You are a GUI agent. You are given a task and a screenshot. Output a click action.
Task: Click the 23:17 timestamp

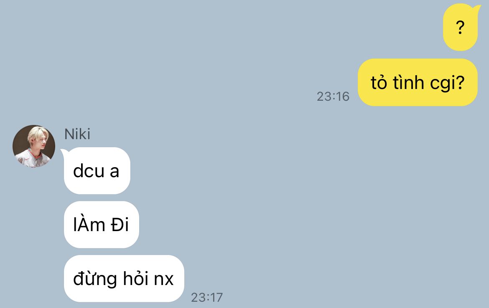(x=207, y=298)
